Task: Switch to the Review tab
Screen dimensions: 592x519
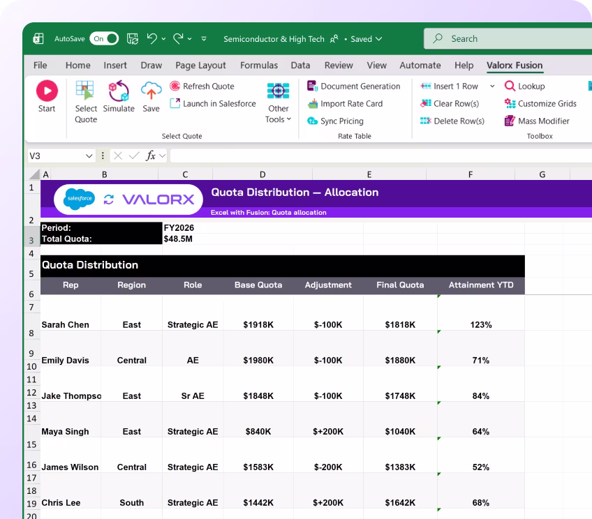Action: pos(339,66)
